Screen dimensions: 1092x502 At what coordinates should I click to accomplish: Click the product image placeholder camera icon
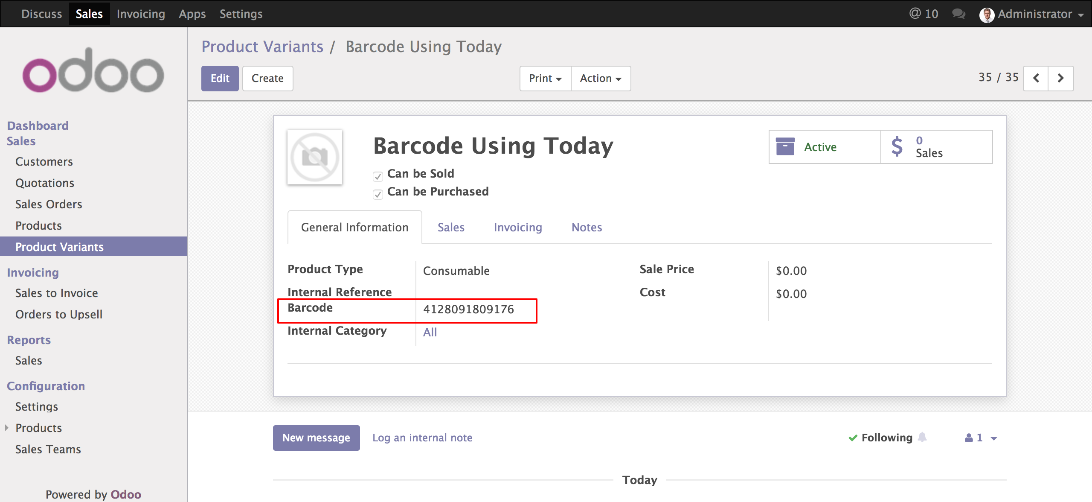point(315,158)
